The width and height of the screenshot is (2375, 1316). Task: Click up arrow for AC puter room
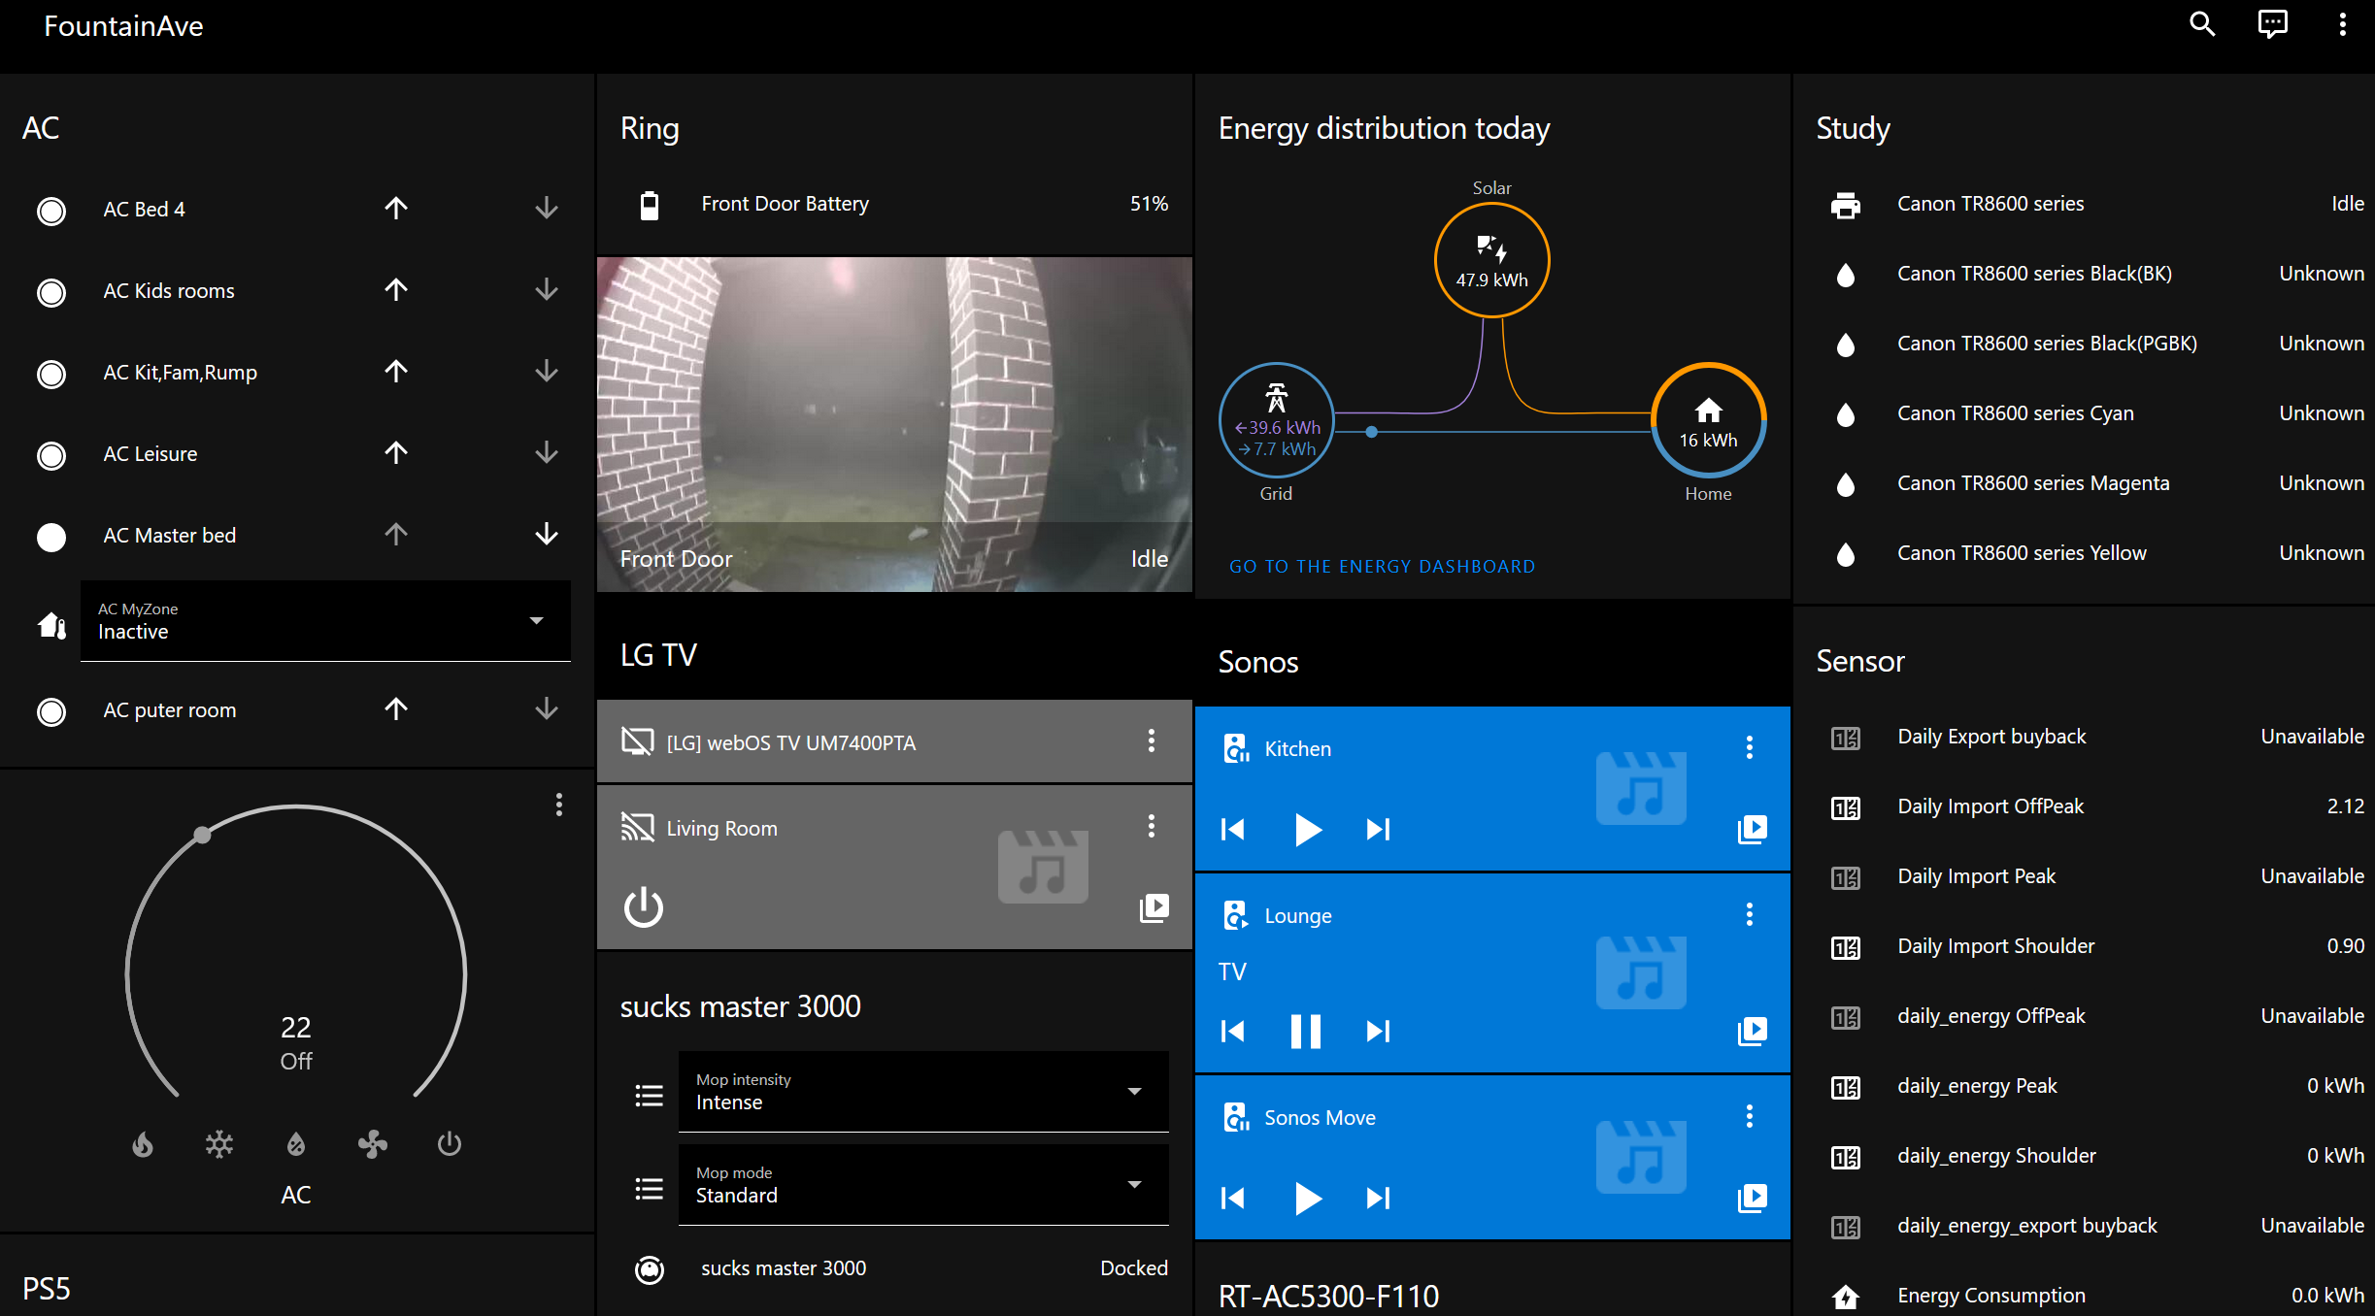tap(395, 708)
